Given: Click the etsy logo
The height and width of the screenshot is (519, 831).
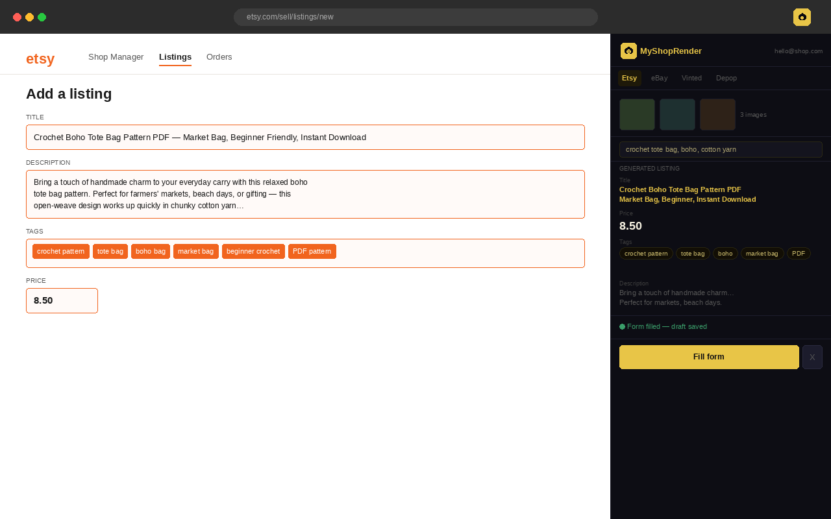Looking at the screenshot, I should click(40, 58).
